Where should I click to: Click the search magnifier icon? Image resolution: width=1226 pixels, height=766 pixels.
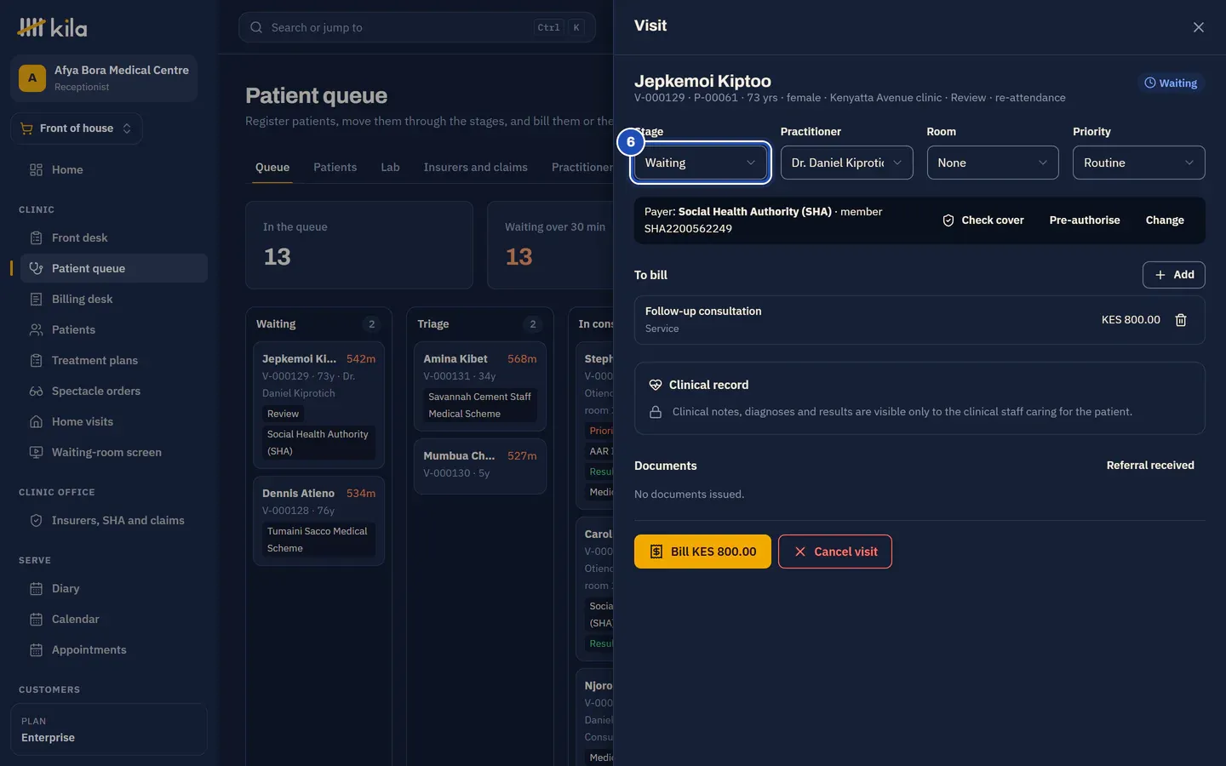(256, 27)
